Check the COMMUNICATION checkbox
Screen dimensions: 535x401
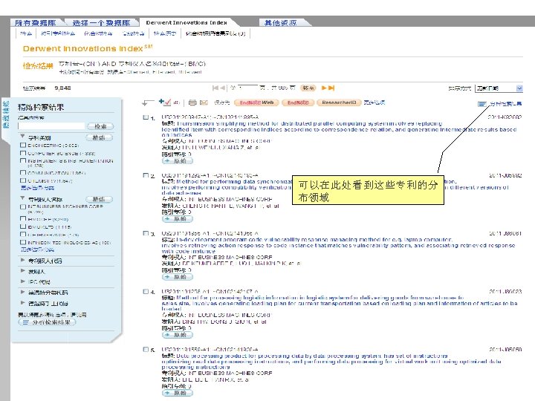point(23,172)
